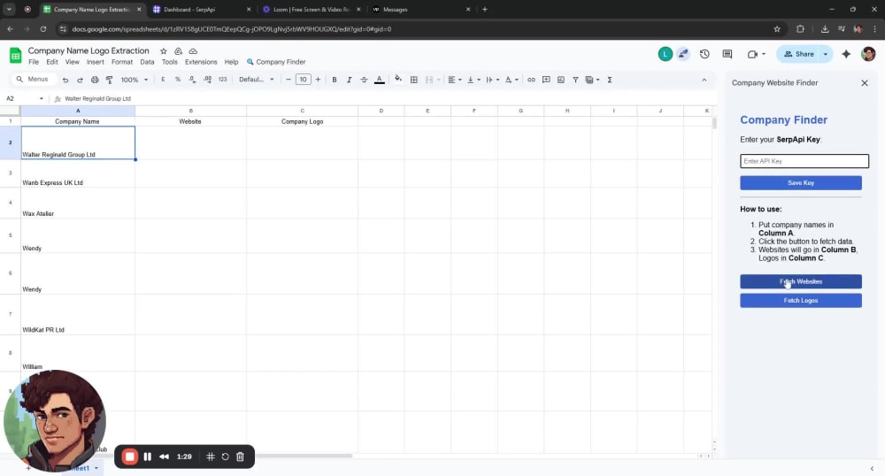Screen dimensions: 885x476
Task: Open the Insert menu
Action: (x=95, y=62)
